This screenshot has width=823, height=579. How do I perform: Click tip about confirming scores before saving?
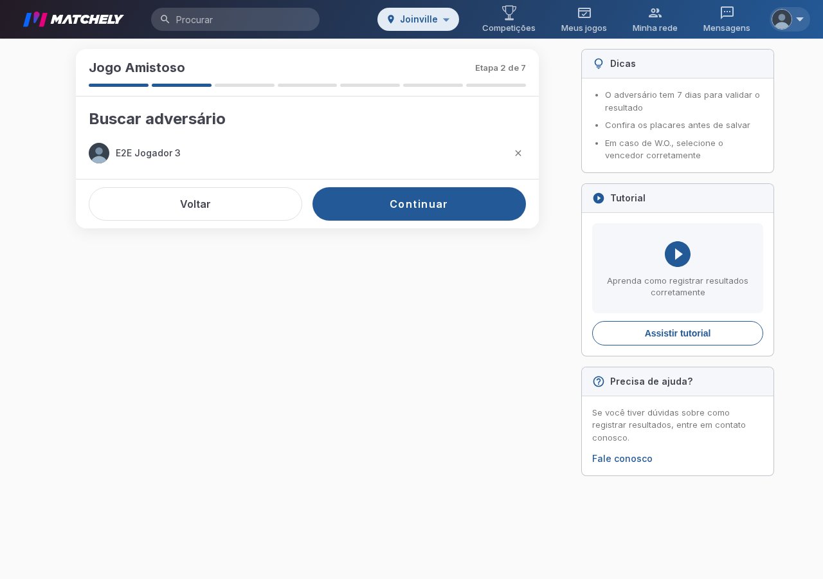tap(678, 125)
